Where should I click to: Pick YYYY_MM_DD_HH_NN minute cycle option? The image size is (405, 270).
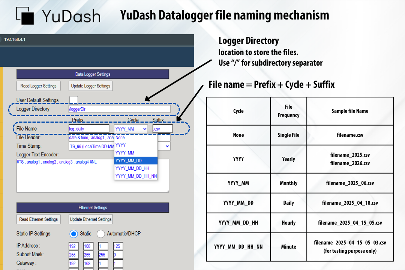(136, 176)
